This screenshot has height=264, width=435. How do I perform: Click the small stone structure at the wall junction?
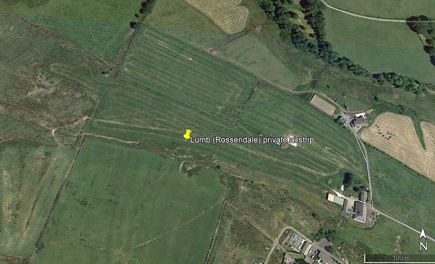tap(105, 73)
